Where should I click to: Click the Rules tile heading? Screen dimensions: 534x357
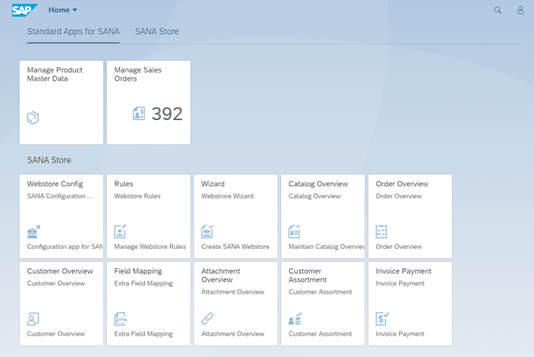[123, 184]
